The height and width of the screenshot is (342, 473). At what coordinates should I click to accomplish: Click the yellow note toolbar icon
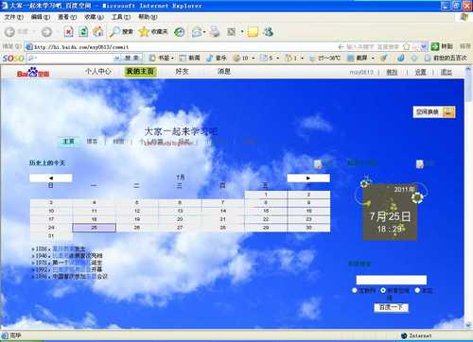tap(253, 32)
